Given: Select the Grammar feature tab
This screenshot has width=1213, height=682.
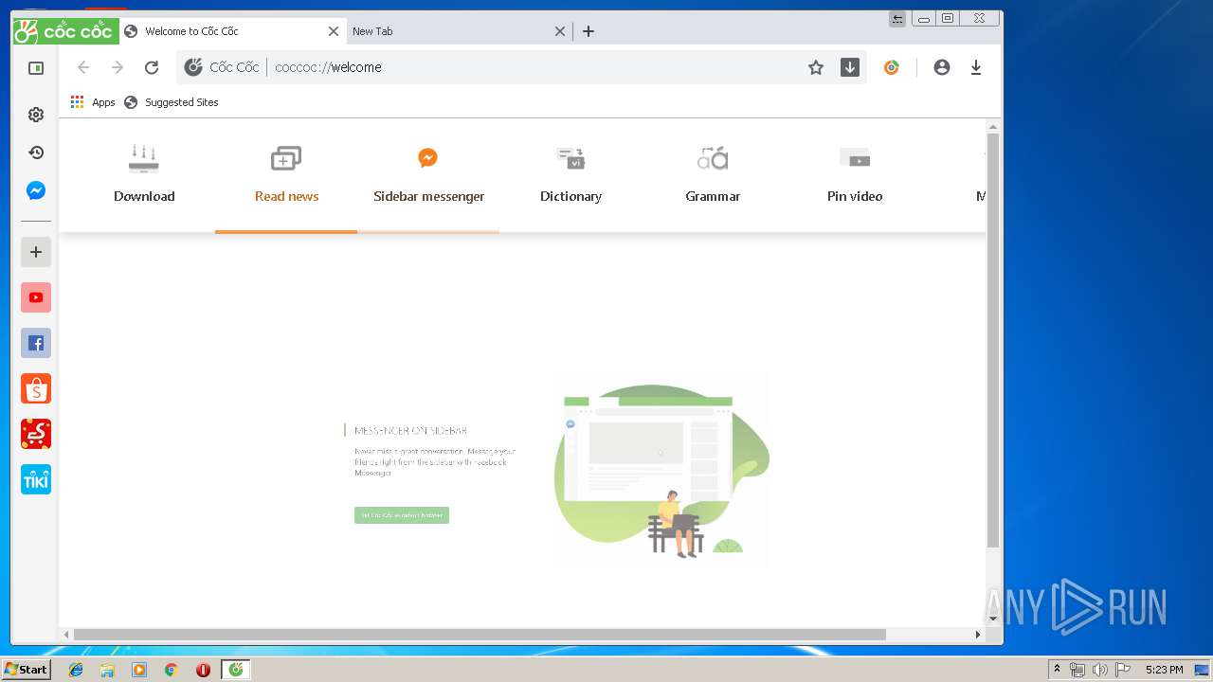Looking at the screenshot, I should (x=713, y=174).
